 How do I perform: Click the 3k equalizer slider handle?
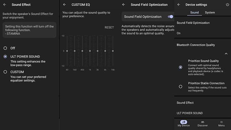[97, 51]
